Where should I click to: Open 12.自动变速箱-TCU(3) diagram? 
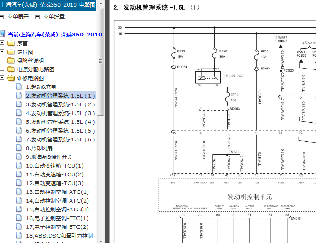pyautogui.click(x=54, y=183)
